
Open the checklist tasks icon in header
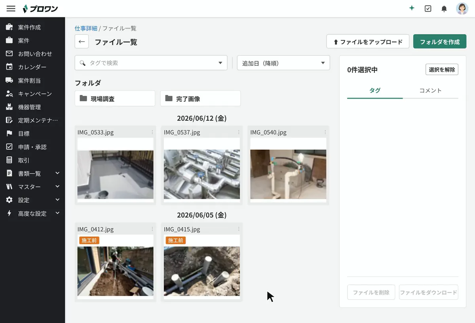pos(428,8)
